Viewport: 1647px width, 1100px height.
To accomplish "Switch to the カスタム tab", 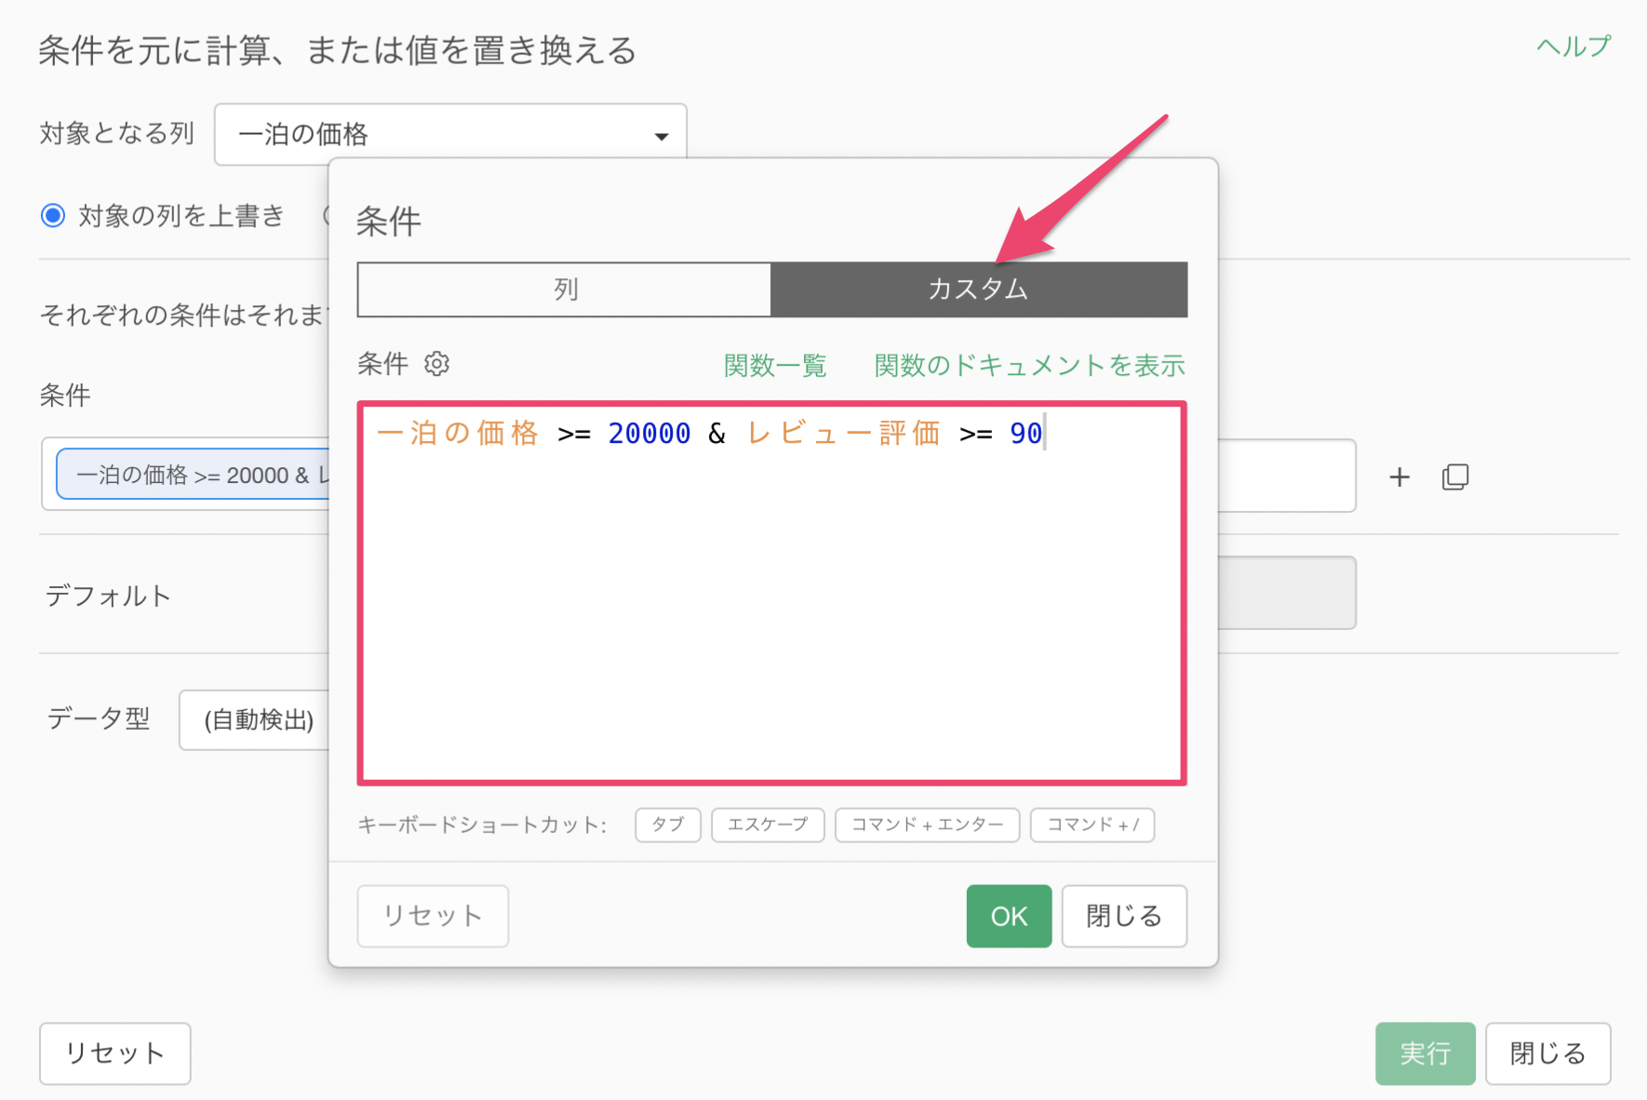I will pyautogui.click(x=978, y=289).
